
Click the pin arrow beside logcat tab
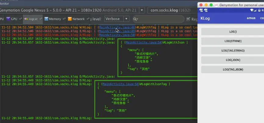pos(41,19)
